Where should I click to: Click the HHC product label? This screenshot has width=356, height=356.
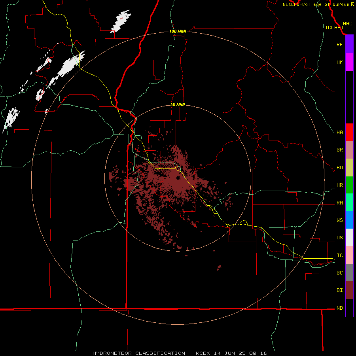coord(347,24)
